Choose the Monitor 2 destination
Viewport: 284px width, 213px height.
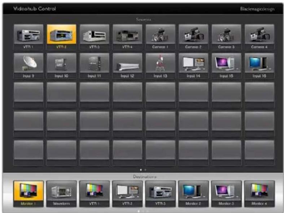coord(193,194)
